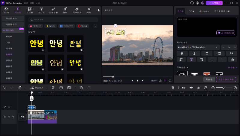Apply bold formatting to the text
This screenshot has height=136, width=240.
click(x=182, y=53)
